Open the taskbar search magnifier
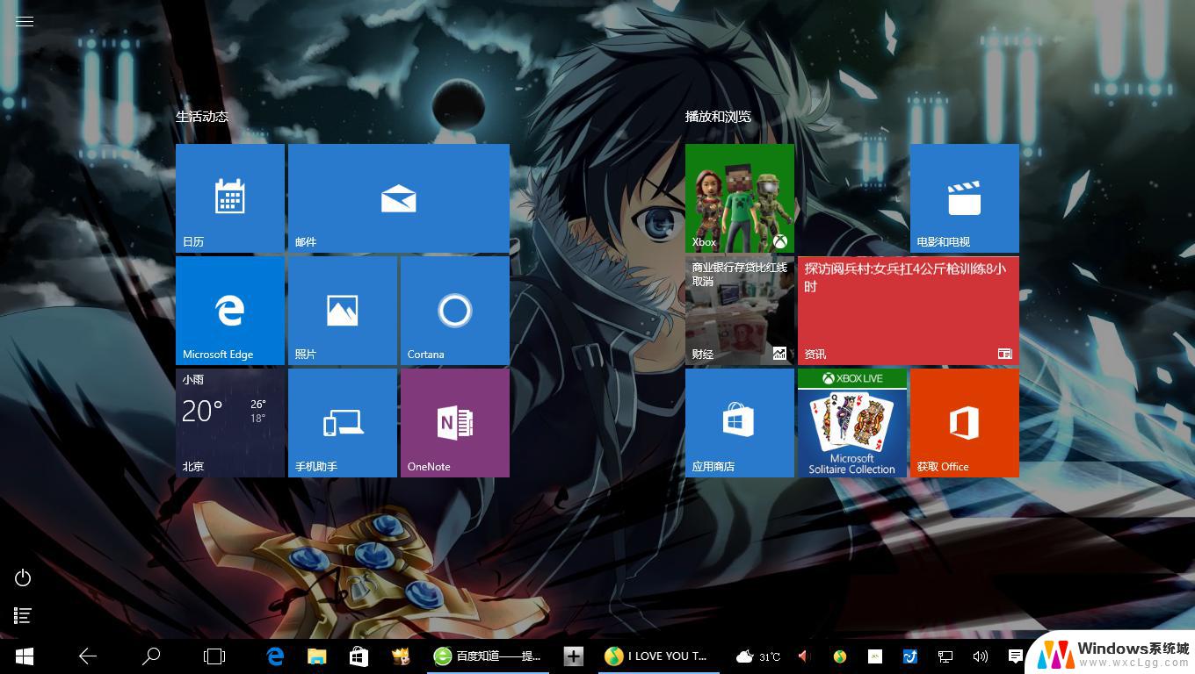1195x674 pixels. tap(151, 656)
